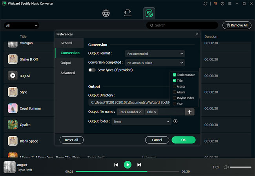Click the Output Directory path field

click(129, 103)
